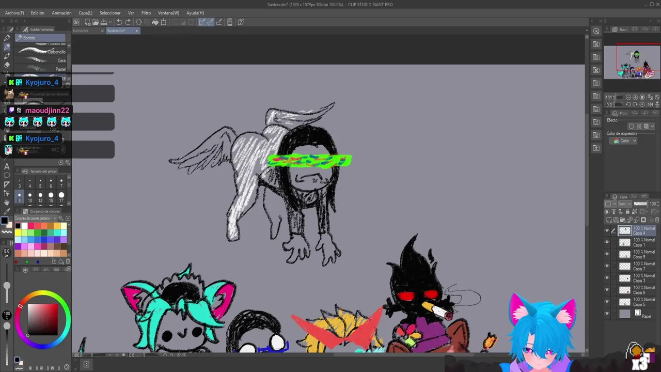Open the Clip Studio launcher icon
This screenshot has width=661, height=372.
76,22
